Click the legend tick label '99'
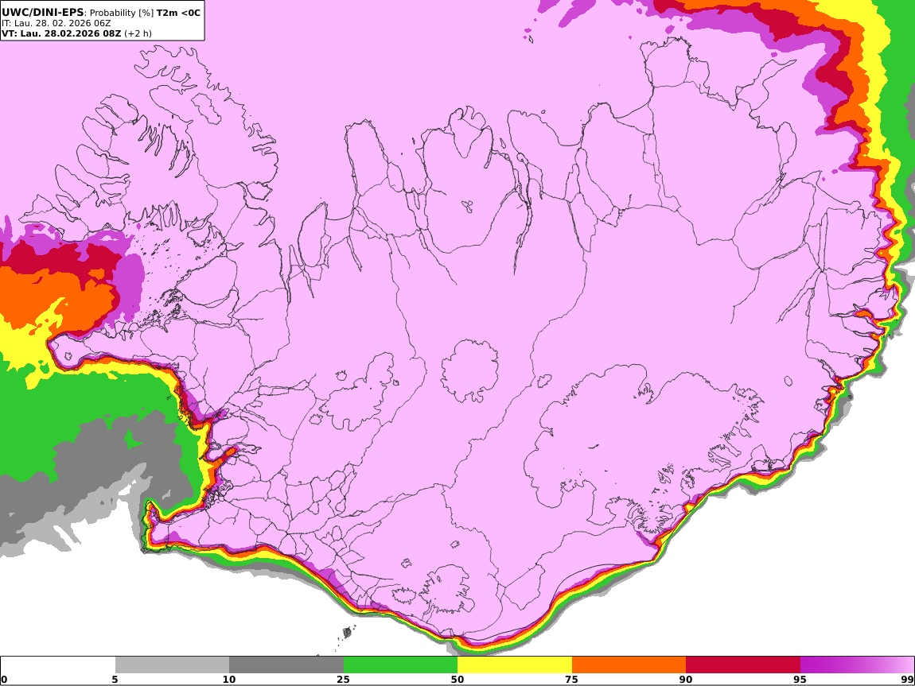This screenshot has width=915, height=686. click(x=907, y=679)
